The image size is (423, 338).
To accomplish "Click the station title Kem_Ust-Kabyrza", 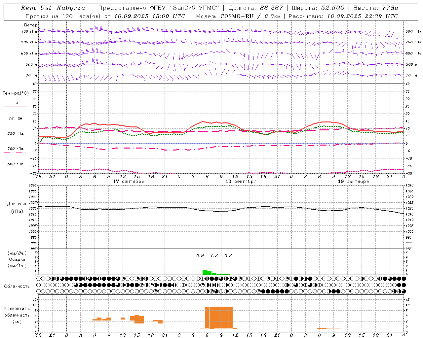I will tap(53, 8).
